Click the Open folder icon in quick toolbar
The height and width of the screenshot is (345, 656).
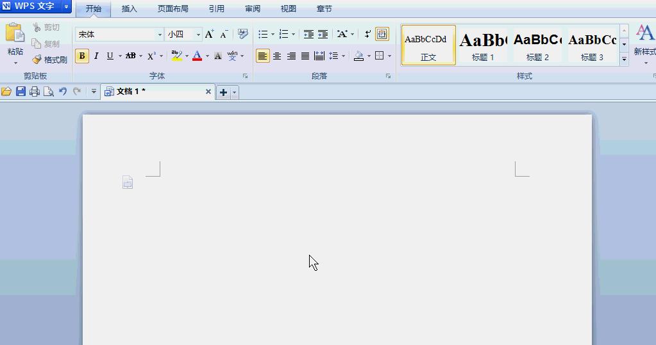(6, 92)
